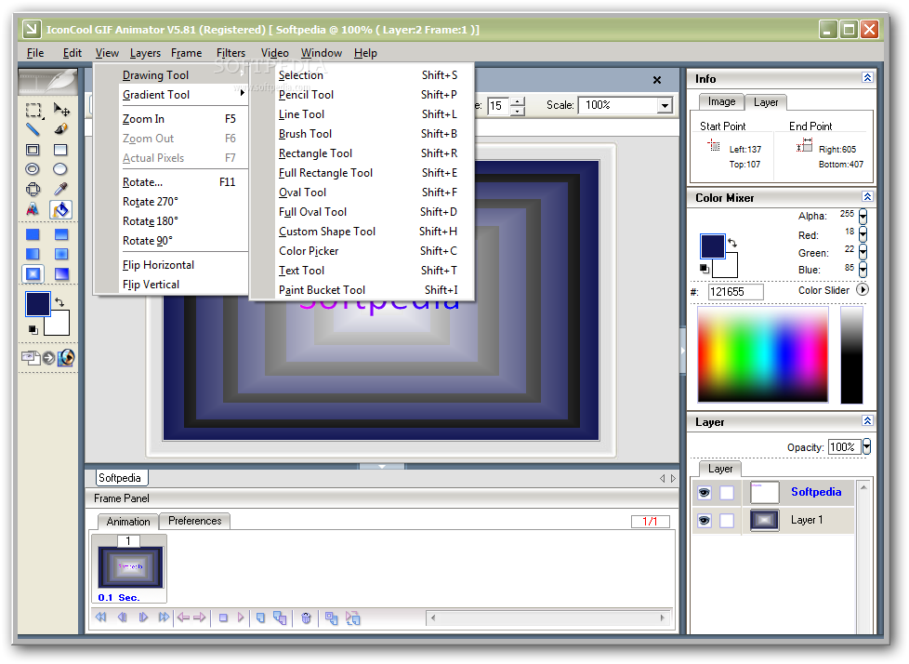Toggle the link box beside Layer 1
Screen dimensions: 909x664
(x=727, y=520)
